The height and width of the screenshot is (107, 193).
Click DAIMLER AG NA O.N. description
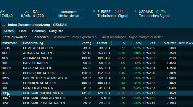click(38, 88)
